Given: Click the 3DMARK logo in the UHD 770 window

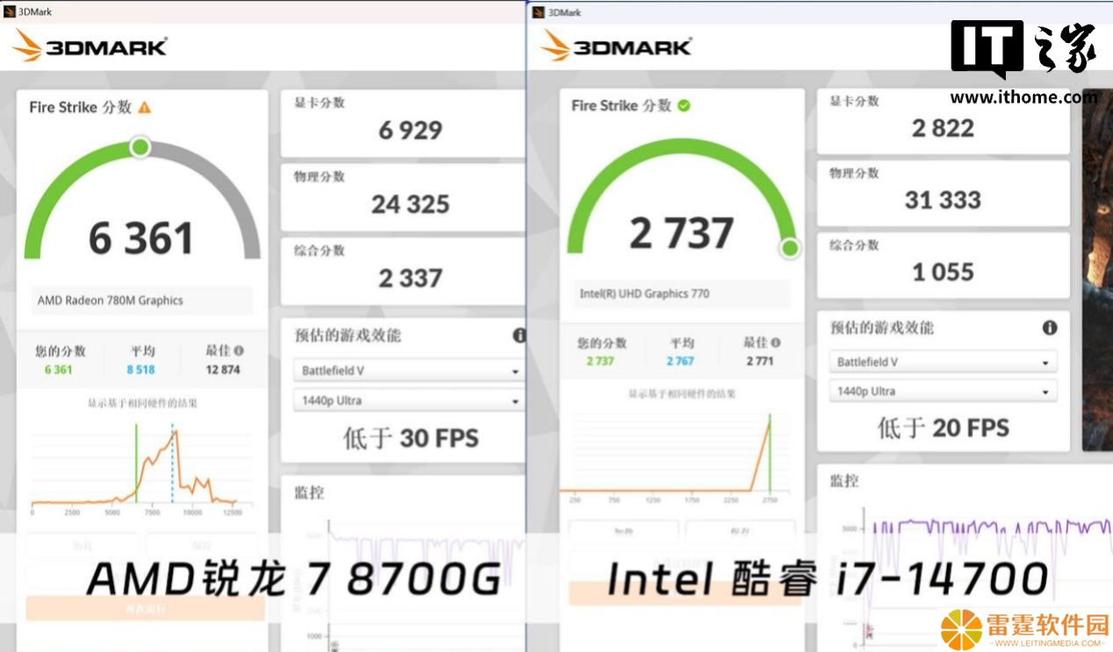Looking at the screenshot, I should [616, 47].
